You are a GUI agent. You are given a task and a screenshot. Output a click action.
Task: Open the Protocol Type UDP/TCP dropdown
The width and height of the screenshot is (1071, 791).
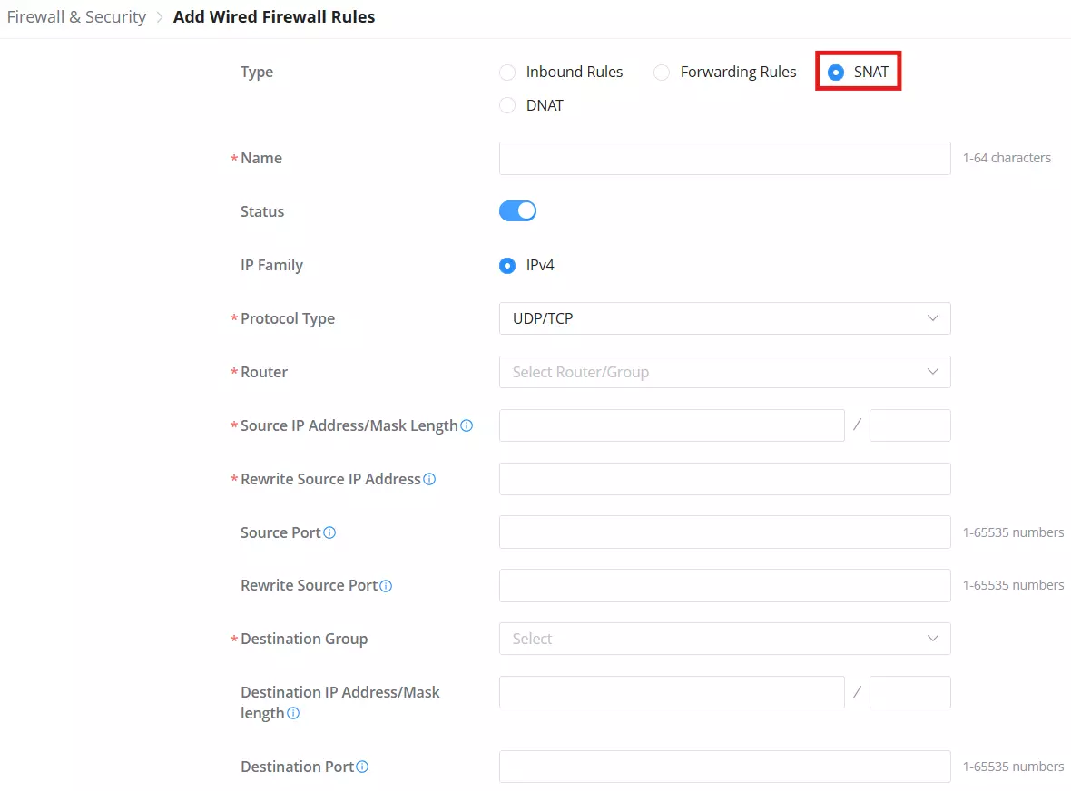(x=724, y=318)
